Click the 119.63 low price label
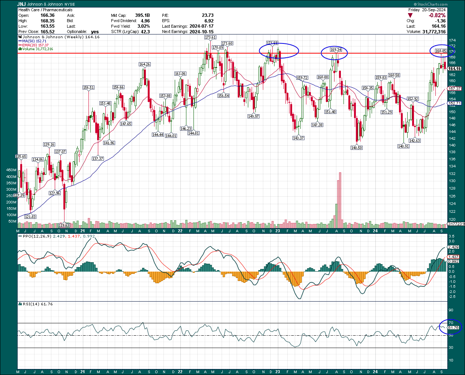The width and height of the screenshot is (465, 375). (x=64, y=226)
